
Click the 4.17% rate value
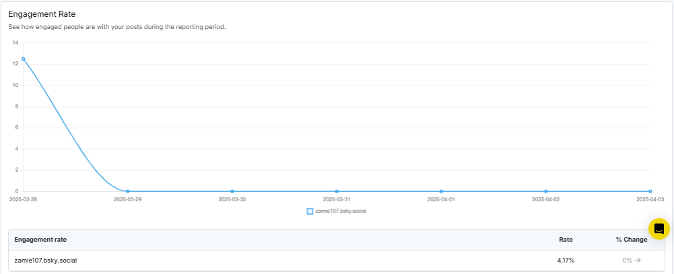tap(565, 261)
